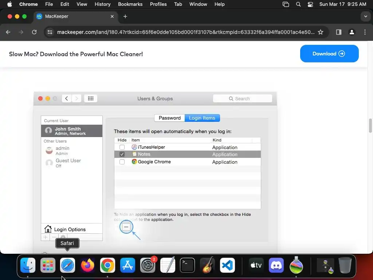View site information icon in the address bar
This screenshot has width=373, height=280.
[x=50, y=32]
